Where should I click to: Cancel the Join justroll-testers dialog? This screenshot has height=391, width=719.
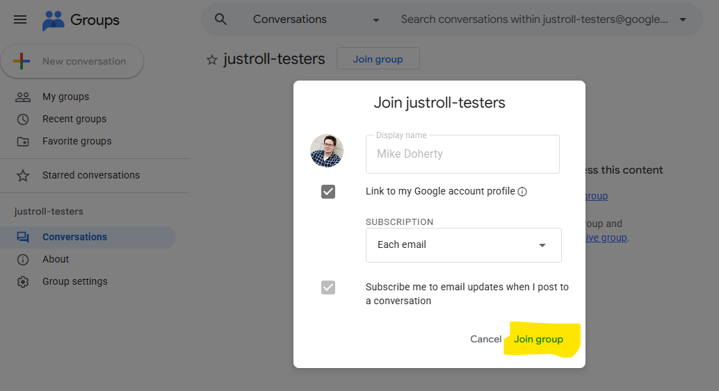pyautogui.click(x=485, y=340)
